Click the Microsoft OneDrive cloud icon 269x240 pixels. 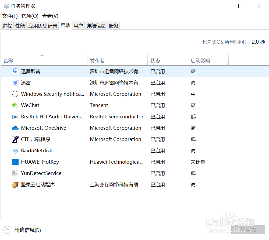pos(15,128)
